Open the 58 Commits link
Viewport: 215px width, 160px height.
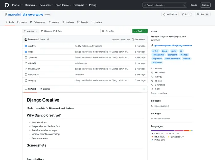138,39
